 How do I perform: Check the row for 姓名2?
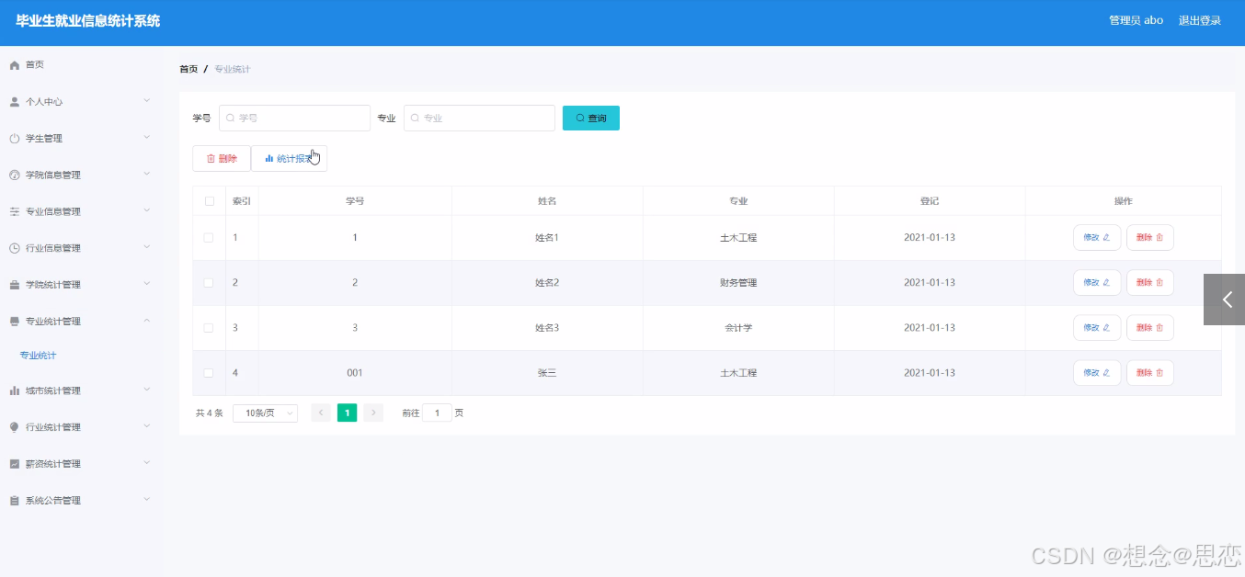pos(209,283)
